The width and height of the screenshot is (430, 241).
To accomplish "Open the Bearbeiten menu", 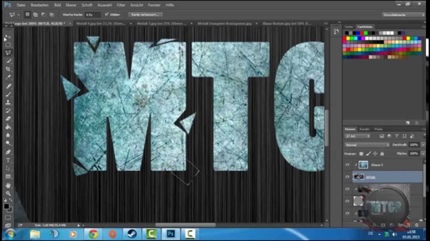I will (40, 5).
